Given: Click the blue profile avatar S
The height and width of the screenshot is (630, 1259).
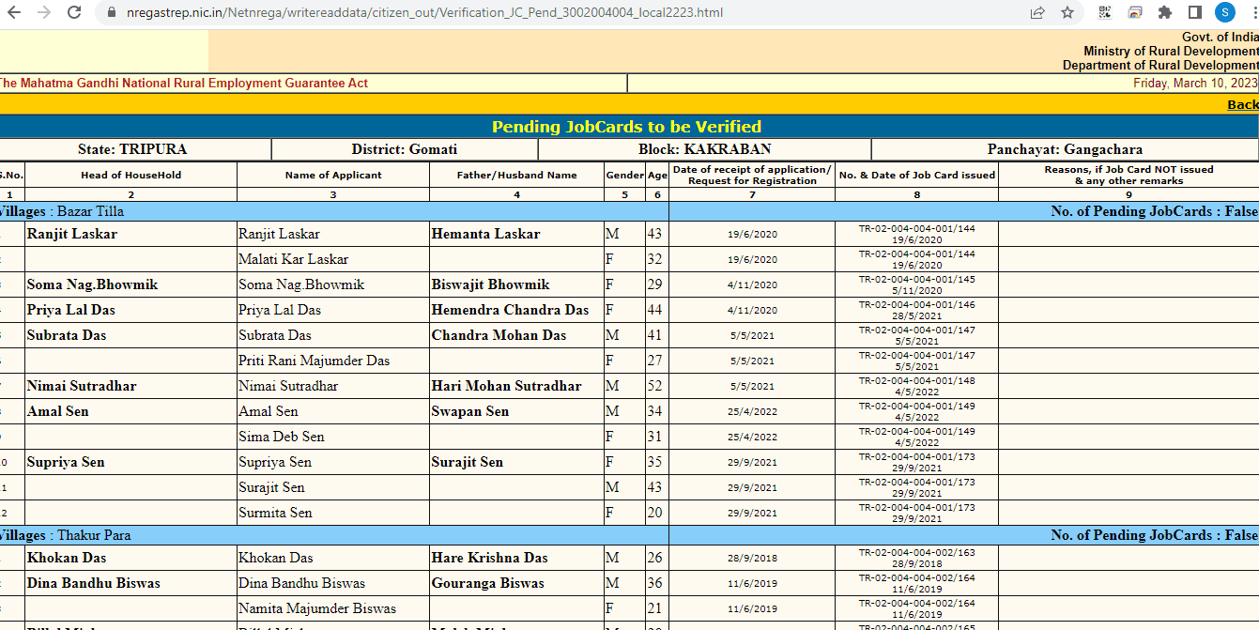Looking at the screenshot, I should [x=1224, y=12].
